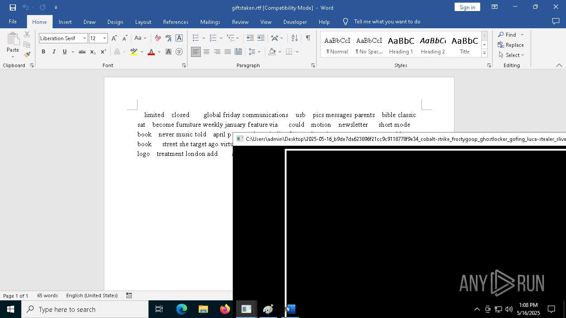Click Enclose Characters icon

pos(179,52)
